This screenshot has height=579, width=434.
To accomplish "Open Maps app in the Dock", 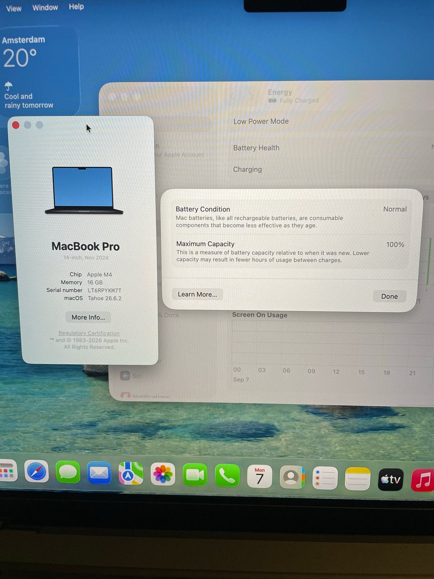I will pos(131,473).
